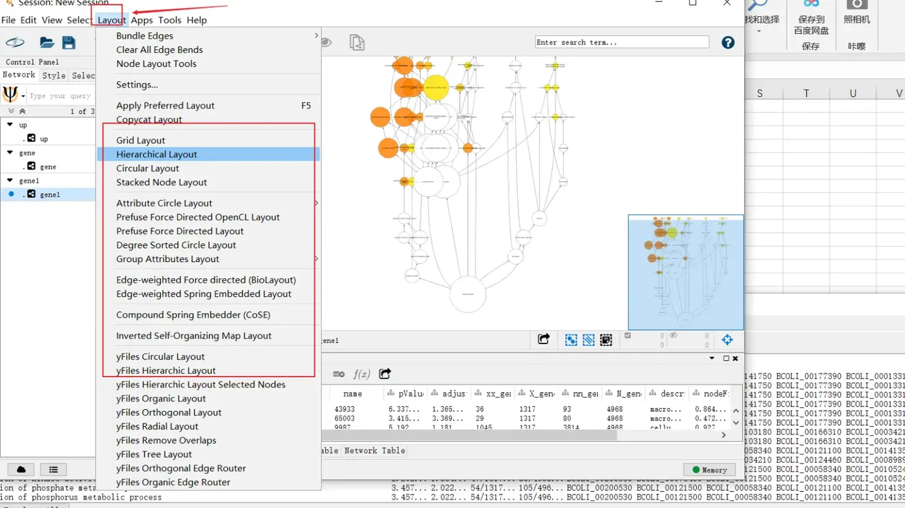
Task: Switch to the Style tab
Action: pos(54,76)
